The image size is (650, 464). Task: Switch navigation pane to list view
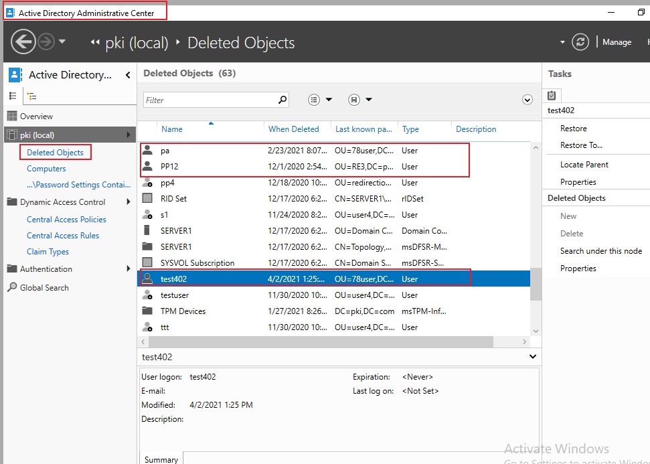point(13,96)
